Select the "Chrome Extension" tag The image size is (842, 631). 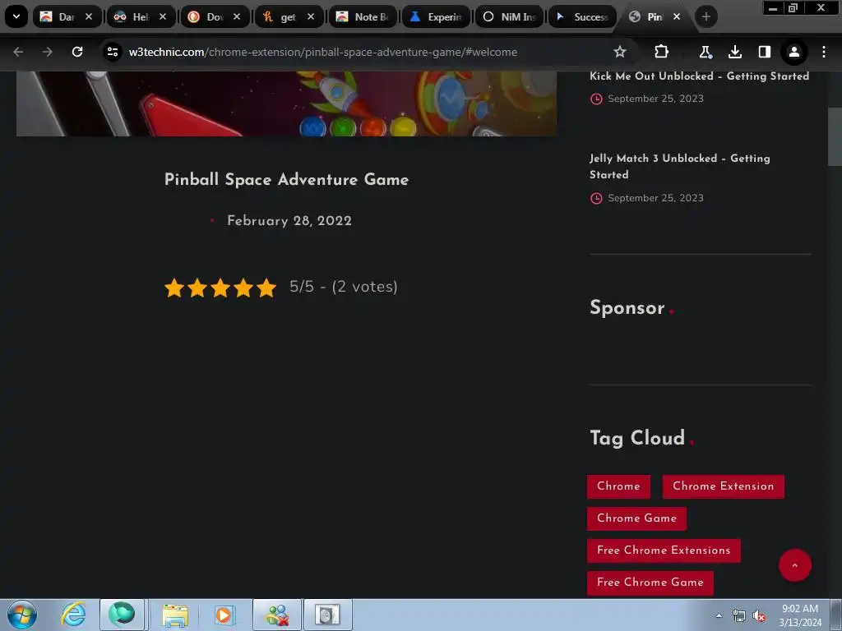tap(724, 486)
